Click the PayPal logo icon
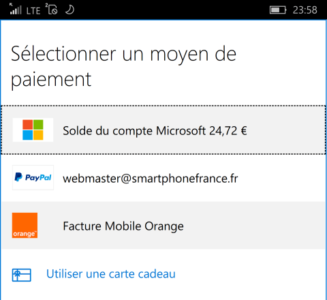The width and height of the screenshot is (327, 300). (33, 177)
